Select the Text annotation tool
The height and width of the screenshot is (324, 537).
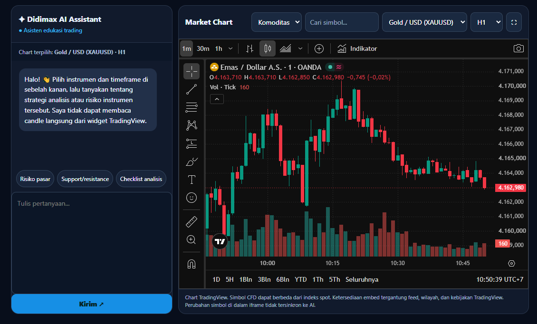(192, 180)
